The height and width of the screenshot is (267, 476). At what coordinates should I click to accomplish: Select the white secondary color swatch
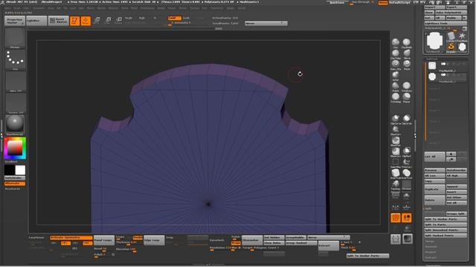pos(20,170)
